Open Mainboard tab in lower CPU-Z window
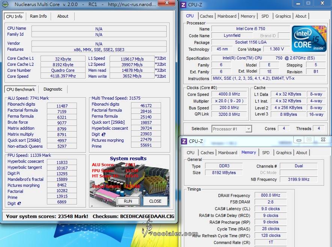Viewport: 332px width, 247px height. (x=228, y=152)
